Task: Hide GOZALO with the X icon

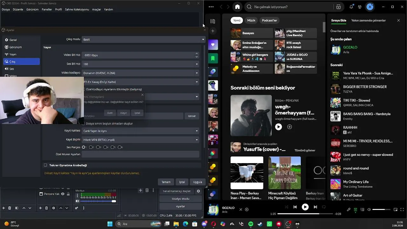Action: (241, 210)
